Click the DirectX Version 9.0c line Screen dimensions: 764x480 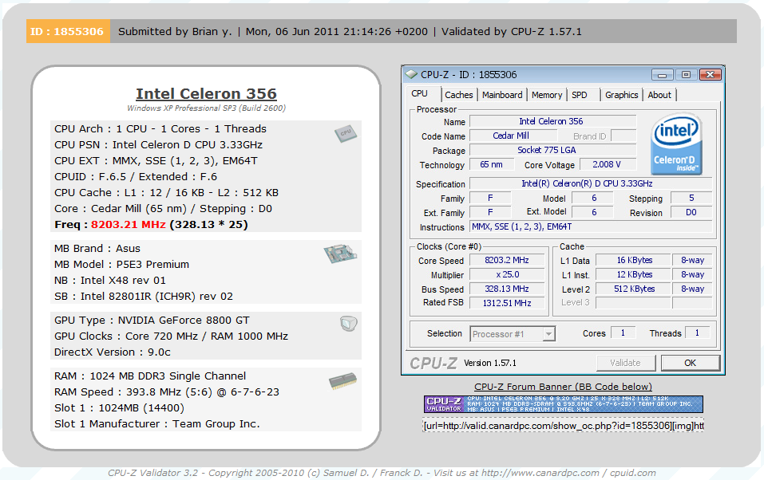point(112,352)
